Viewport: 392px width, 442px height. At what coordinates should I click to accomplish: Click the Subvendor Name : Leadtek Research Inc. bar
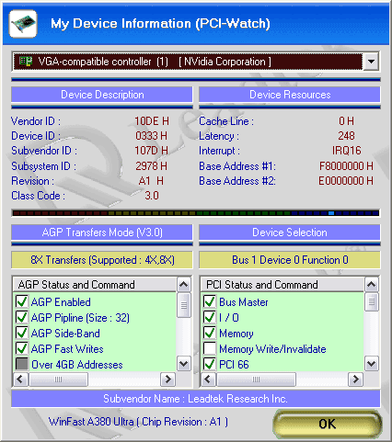click(196, 399)
